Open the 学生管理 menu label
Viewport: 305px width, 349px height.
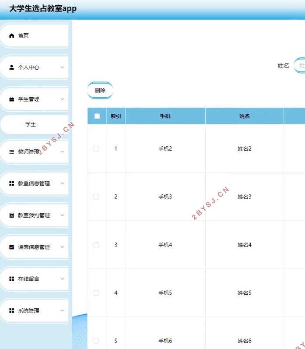(29, 99)
